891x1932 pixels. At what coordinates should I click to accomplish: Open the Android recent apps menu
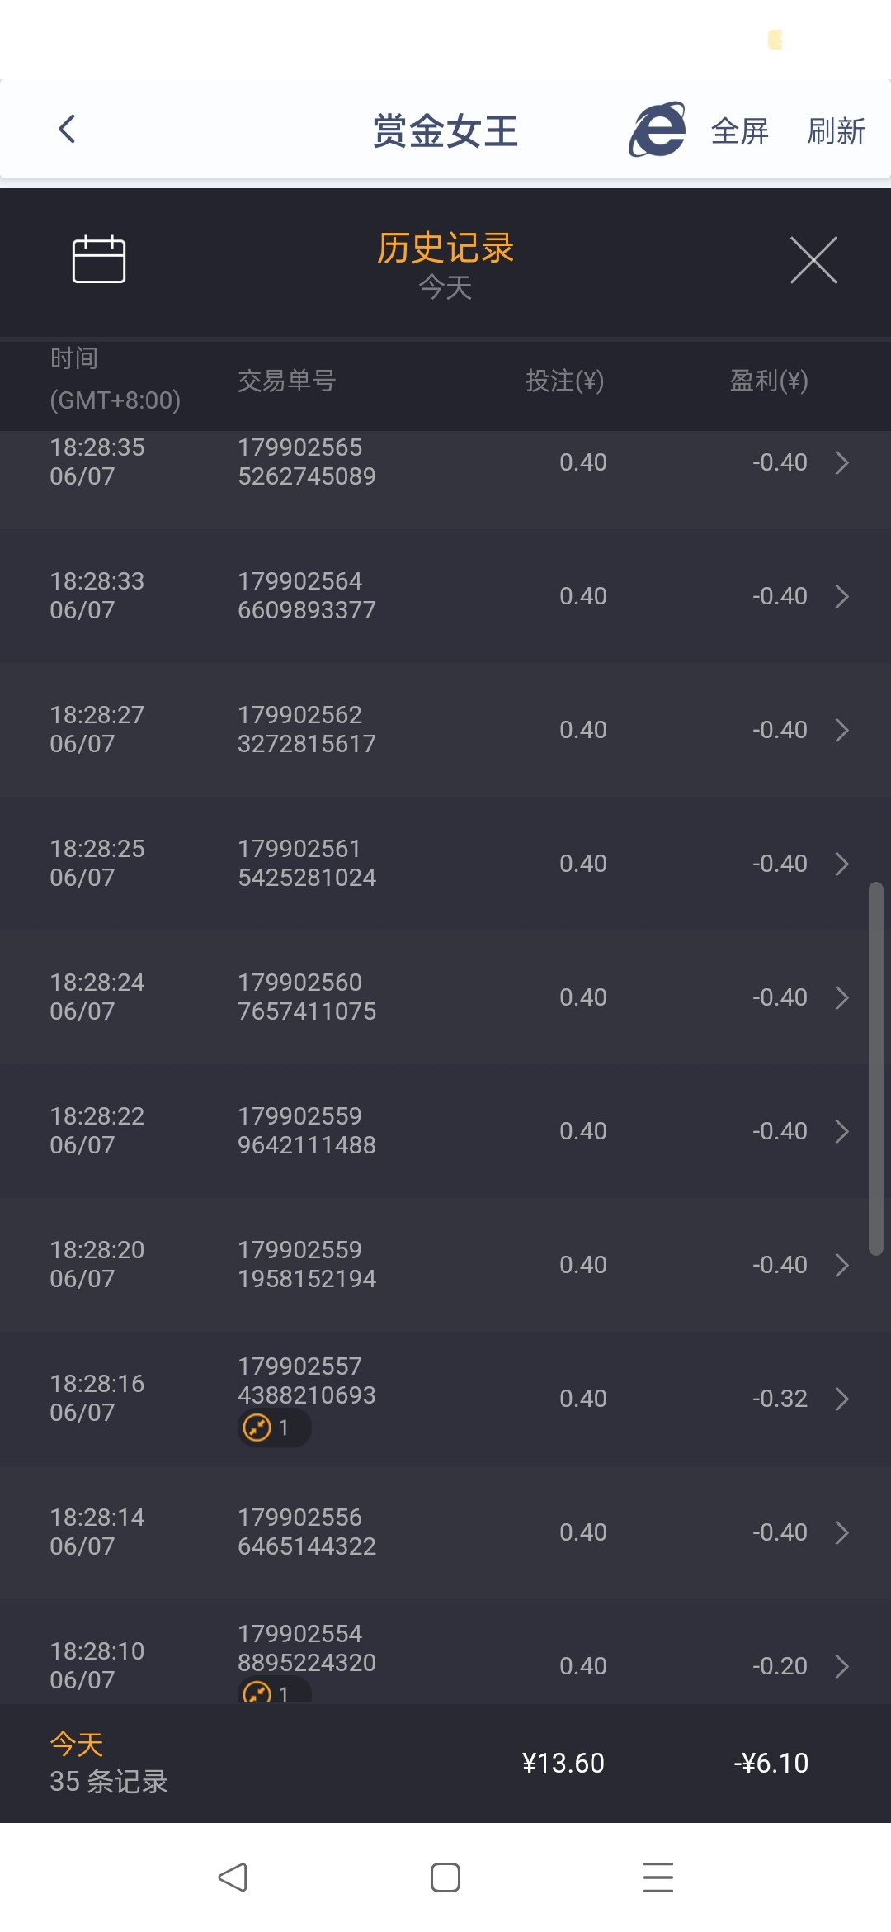658,1877
